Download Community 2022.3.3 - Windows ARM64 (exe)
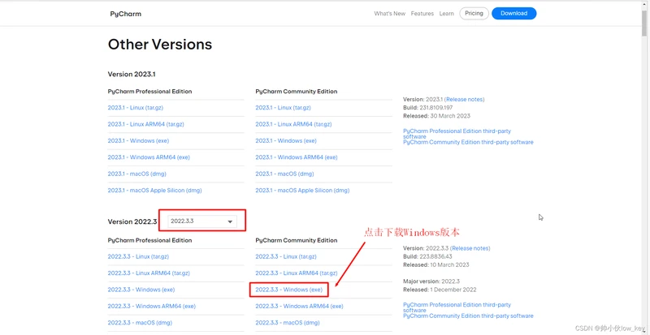This screenshot has height=335, width=650. (x=299, y=307)
